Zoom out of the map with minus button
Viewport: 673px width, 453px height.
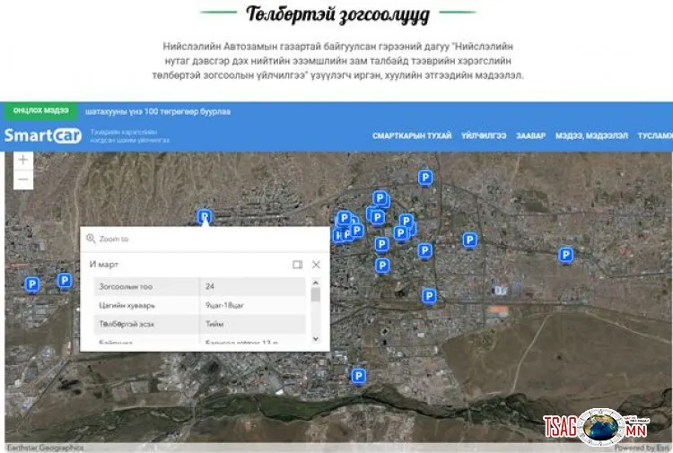tap(23, 179)
